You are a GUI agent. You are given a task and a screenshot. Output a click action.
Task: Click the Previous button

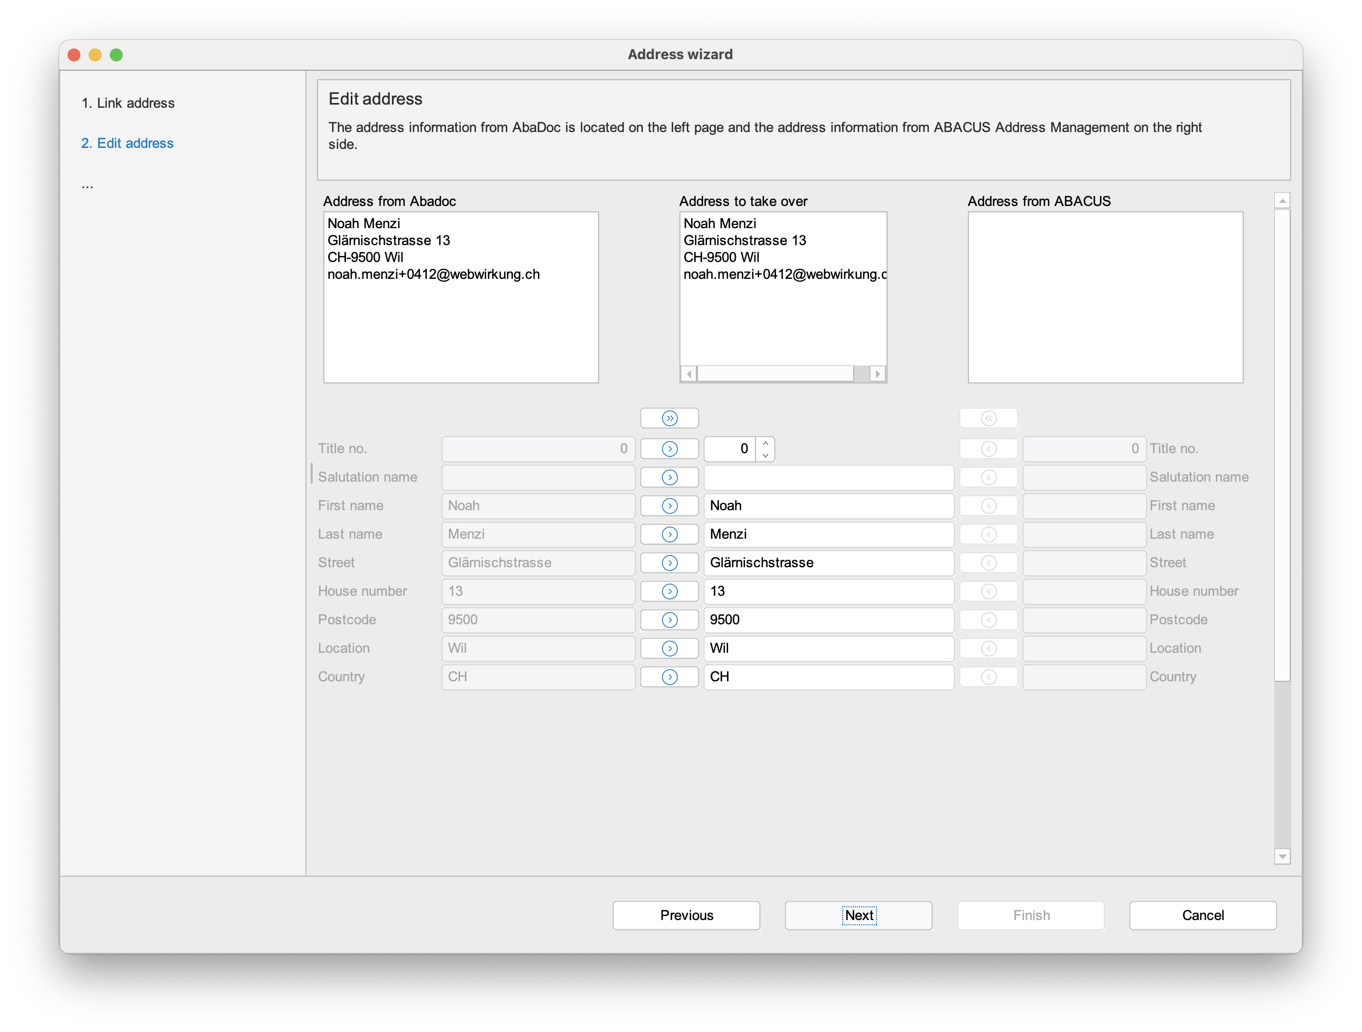[x=686, y=915]
